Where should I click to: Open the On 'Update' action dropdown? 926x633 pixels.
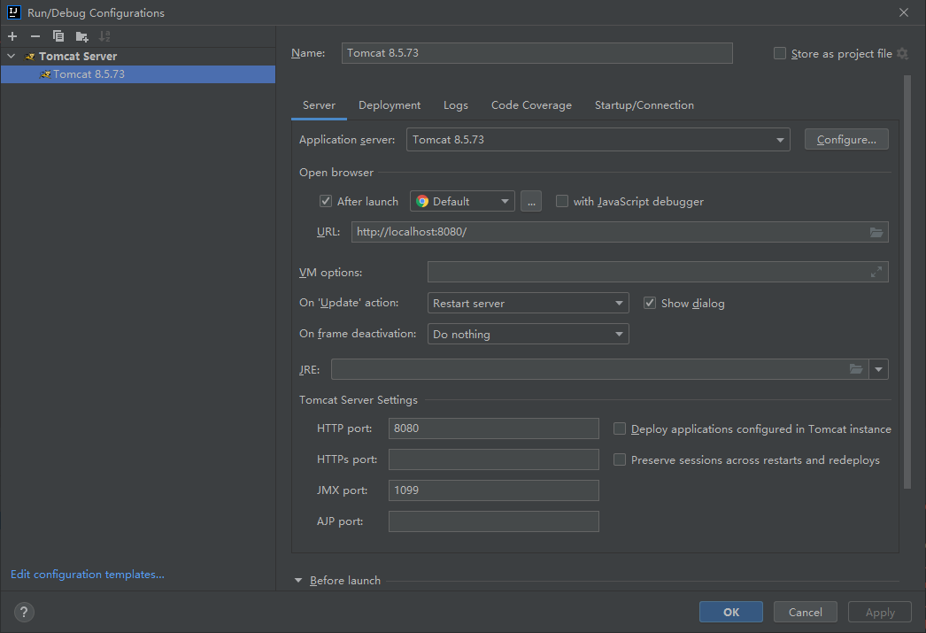click(528, 304)
